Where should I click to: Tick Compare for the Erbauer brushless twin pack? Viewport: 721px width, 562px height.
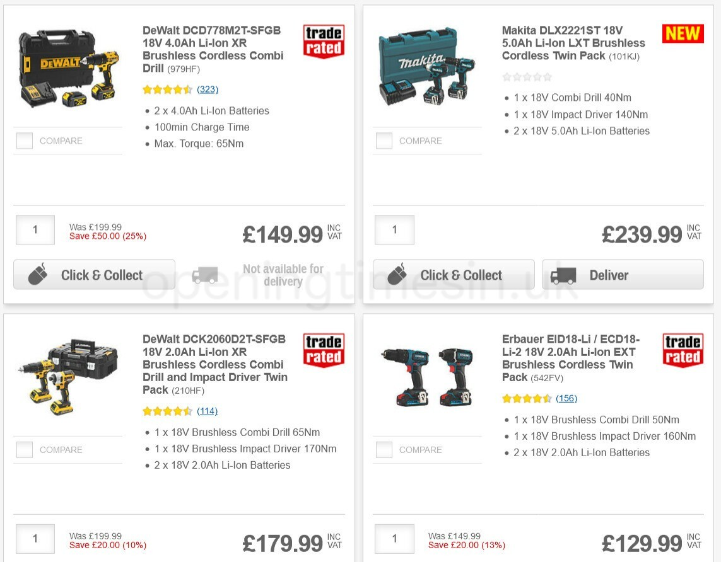(x=384, y=449)
